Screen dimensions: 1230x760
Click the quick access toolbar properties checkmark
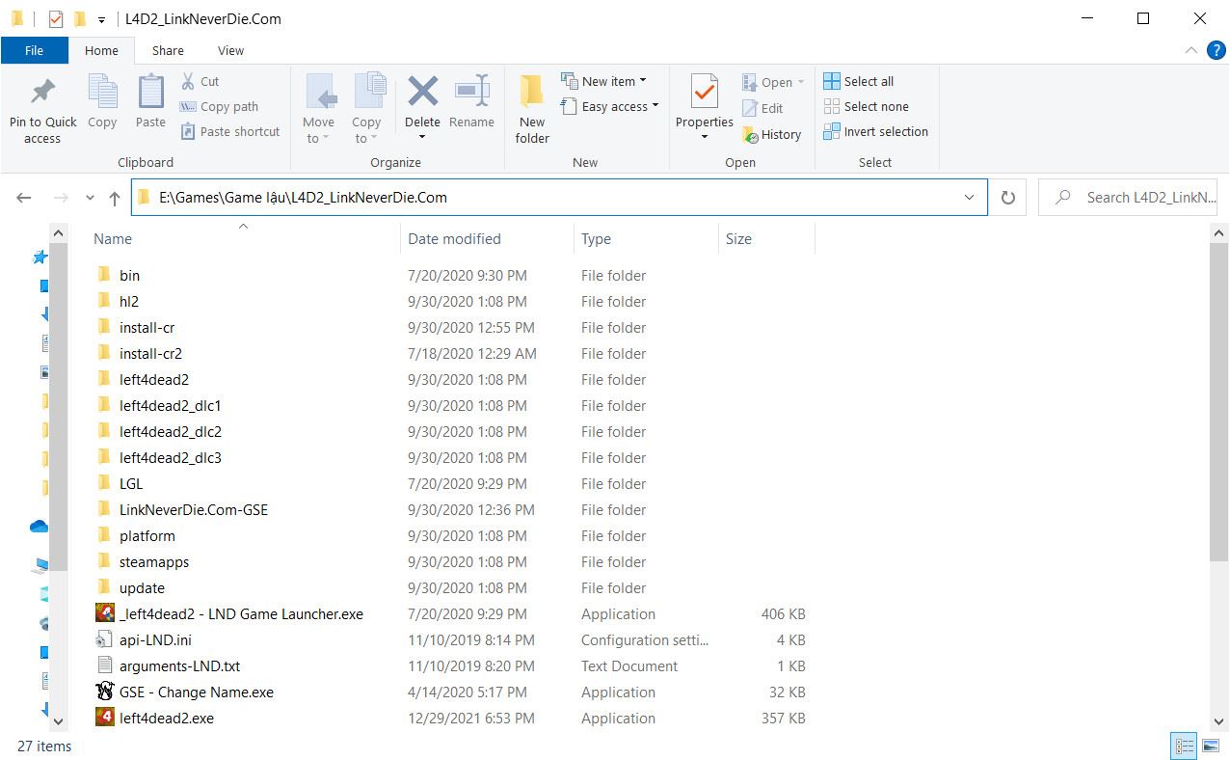(55, 18)
